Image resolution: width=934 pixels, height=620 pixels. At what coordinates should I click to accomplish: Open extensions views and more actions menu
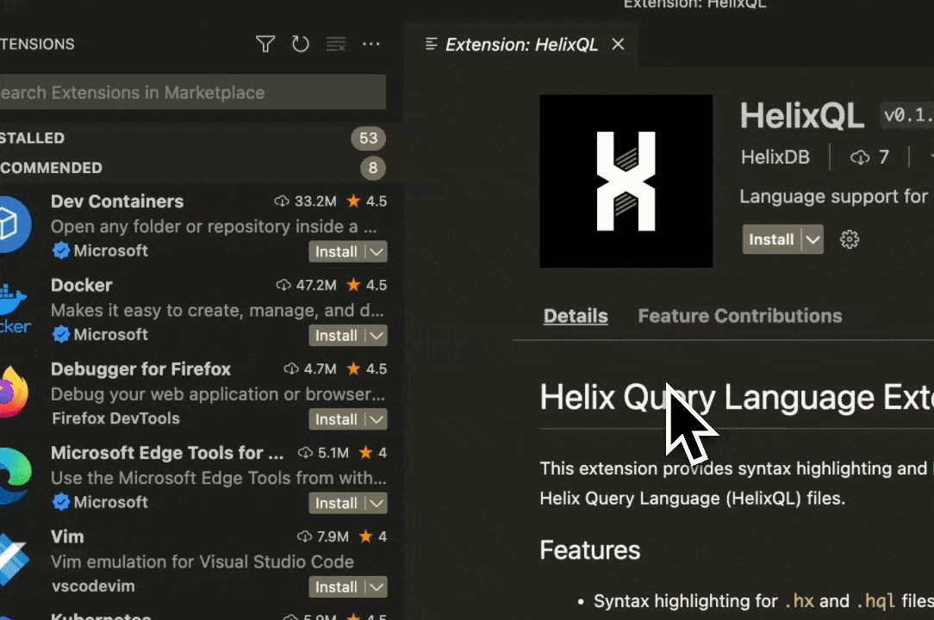(x=370, y=44)
